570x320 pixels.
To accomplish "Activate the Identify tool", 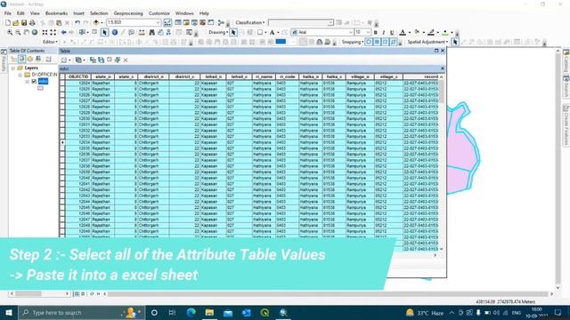I will 115,33.
